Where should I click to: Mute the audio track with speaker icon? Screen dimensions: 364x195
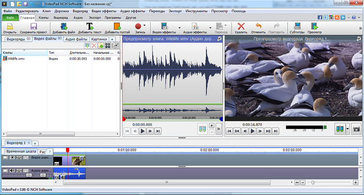12,171
